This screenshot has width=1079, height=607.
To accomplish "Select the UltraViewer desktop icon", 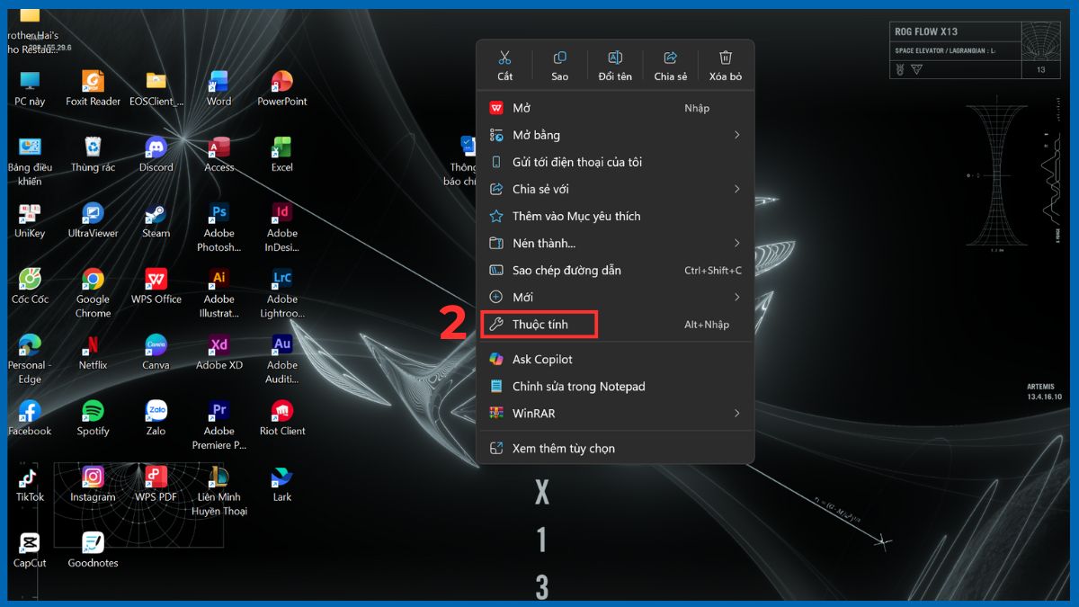I will click(x=93, y=220).
